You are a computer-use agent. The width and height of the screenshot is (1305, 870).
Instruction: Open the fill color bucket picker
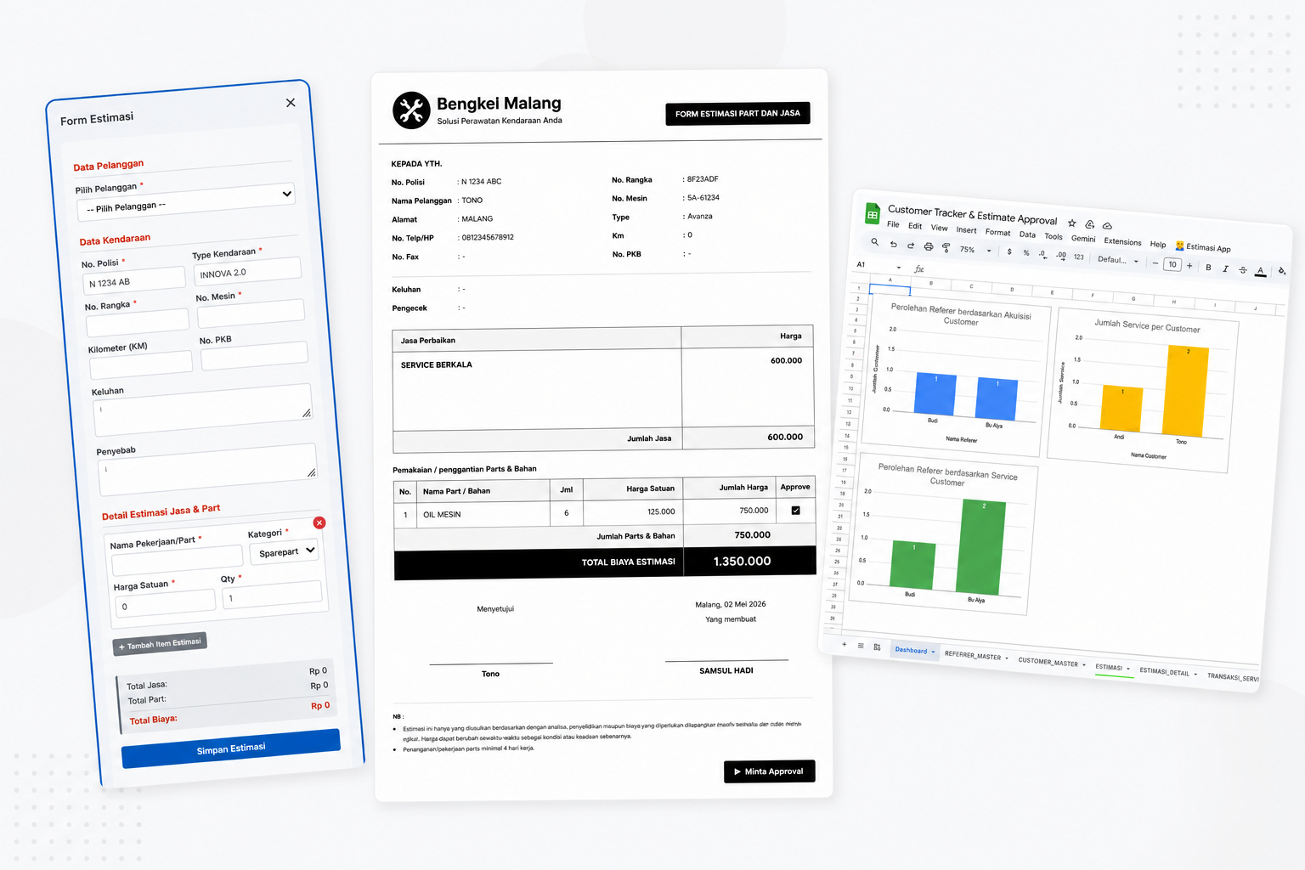coord(1281,272)
